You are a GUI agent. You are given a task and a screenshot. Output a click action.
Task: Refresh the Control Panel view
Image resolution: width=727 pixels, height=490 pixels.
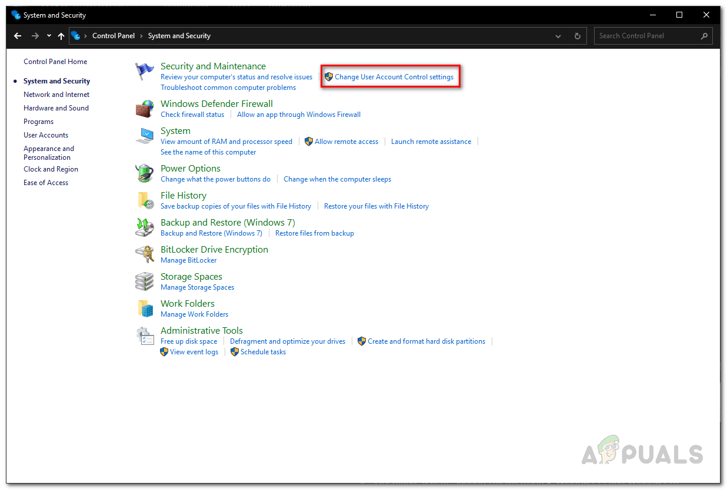[578, 36]
